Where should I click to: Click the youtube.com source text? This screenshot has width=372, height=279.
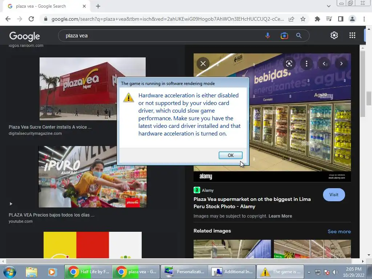(21, 221)
